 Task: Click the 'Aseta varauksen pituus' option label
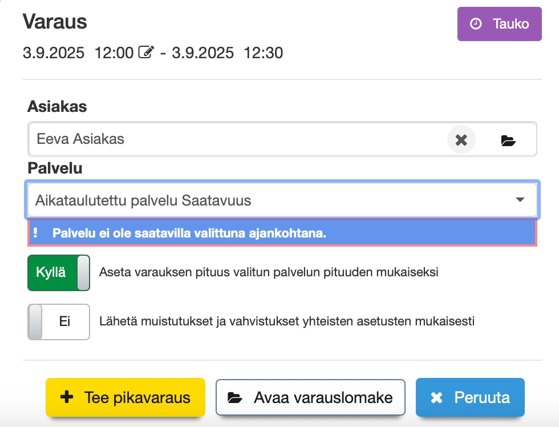pyautogui.click(x=268, y=272)
